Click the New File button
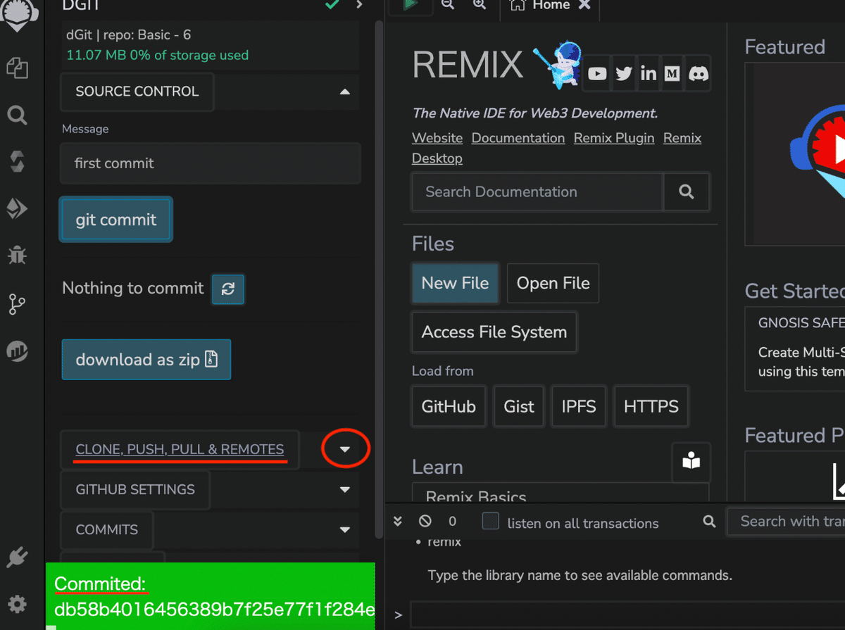The width and height of the screenshot is (845, 630). tap(455, 283)
